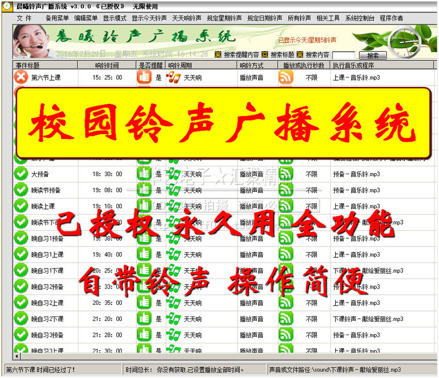439x378 pixels.
Task: Click the app clock icon in the title bar
Action: click(x=7, y=6)
